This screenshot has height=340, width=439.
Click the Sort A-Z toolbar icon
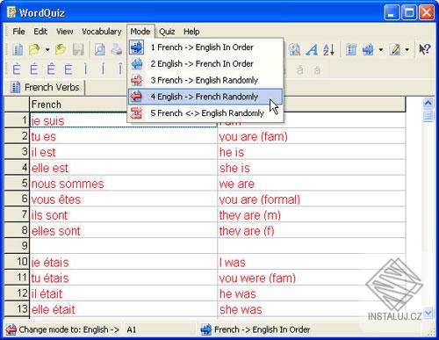click(328, 49)
